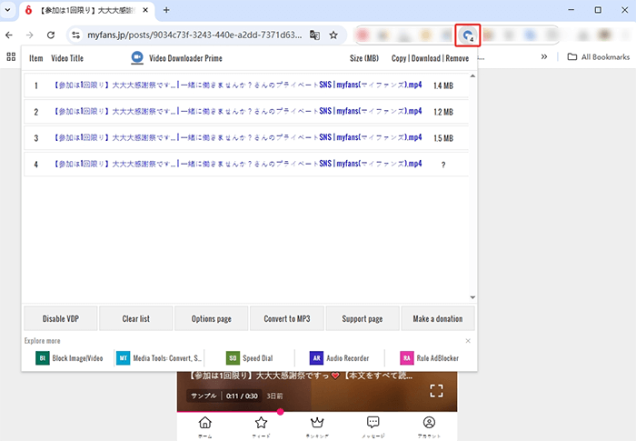Viewport: 636px width, 441px height.
Task: Open Speed Dial extension link
Action: 250,358
